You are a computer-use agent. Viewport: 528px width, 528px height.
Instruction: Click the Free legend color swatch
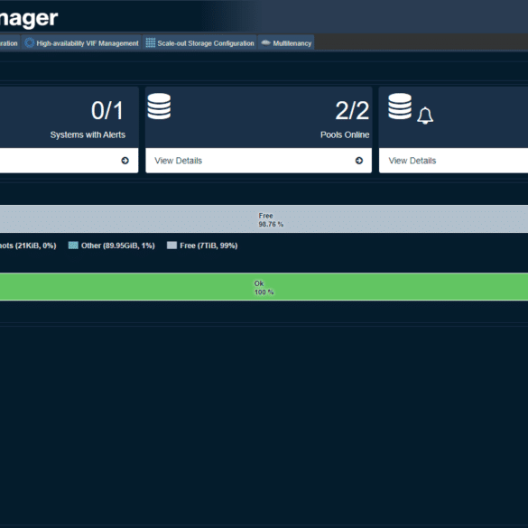[x=171, y=245]
